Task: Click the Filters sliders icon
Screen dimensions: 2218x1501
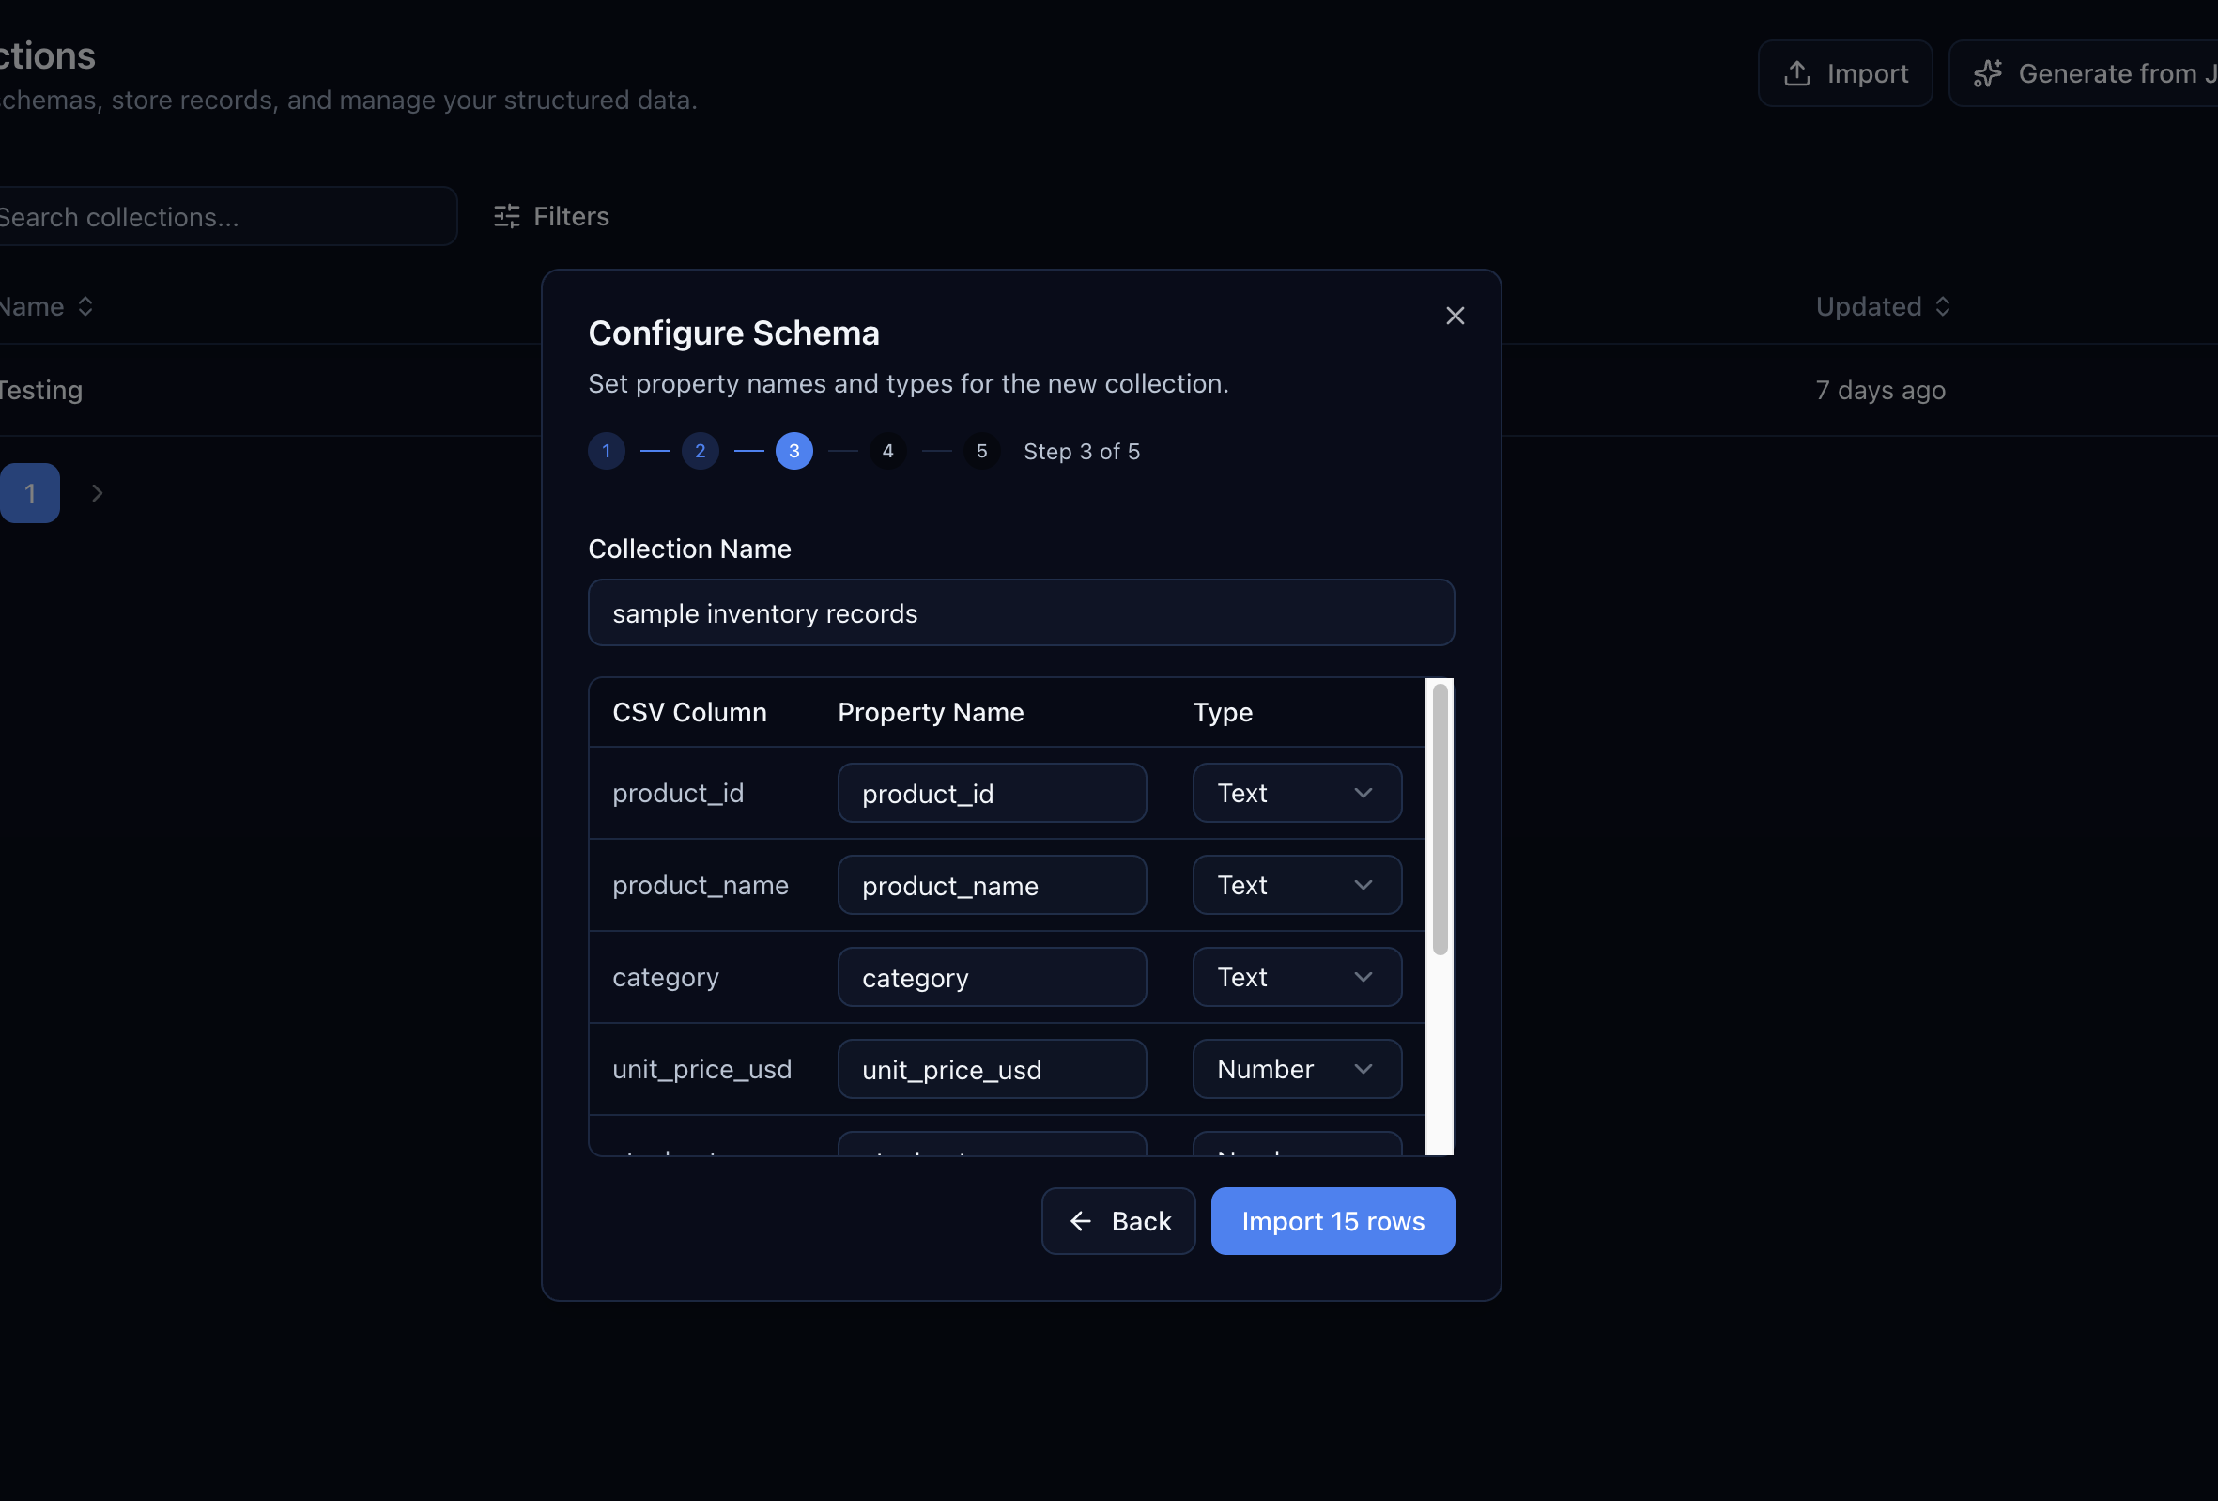Action: (507, 217)
